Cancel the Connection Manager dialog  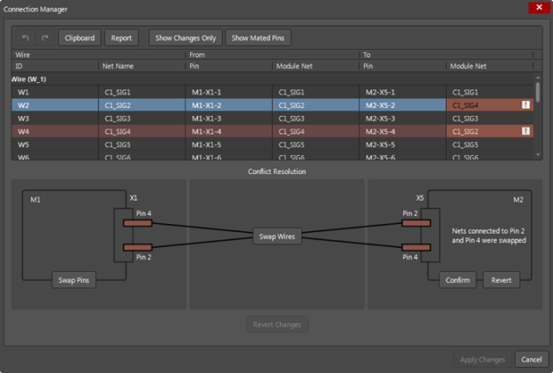[529, 360]
